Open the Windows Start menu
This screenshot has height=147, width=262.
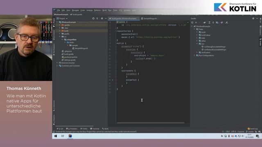tap(56, 136)
